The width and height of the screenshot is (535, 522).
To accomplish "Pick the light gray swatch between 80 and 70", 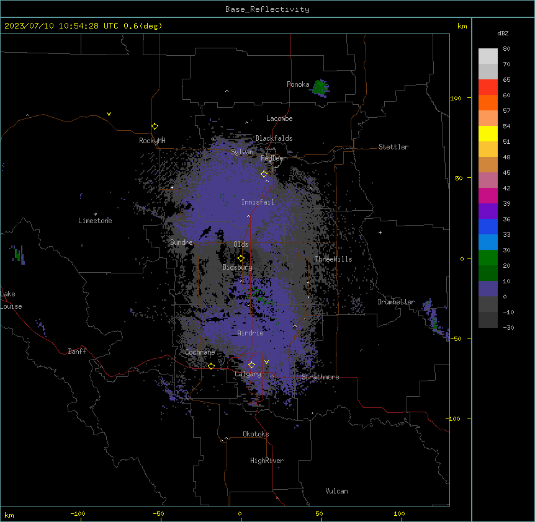I will 488,56.
